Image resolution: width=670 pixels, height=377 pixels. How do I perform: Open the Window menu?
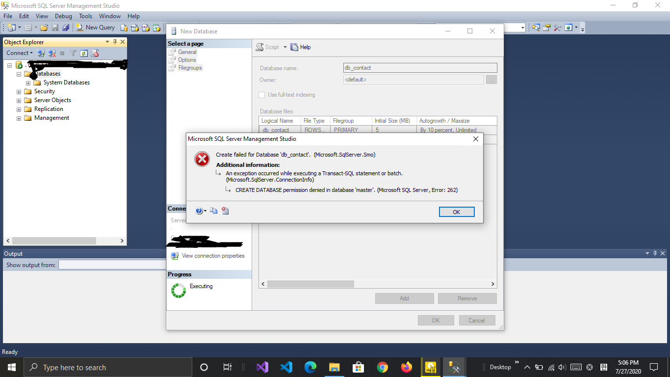[110, 16]
